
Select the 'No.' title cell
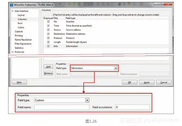(x=56, y=22)
